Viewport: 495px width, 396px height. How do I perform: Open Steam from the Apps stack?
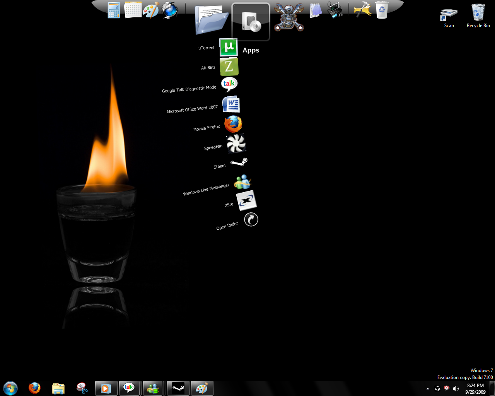click(x=239, y=162)
